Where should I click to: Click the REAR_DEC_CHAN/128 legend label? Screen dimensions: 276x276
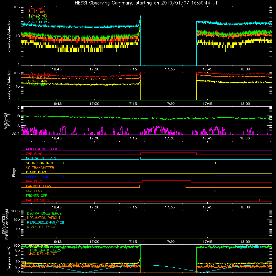(46, 222)
